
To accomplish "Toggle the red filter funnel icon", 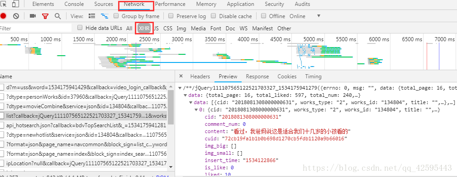I will (45, 16).
